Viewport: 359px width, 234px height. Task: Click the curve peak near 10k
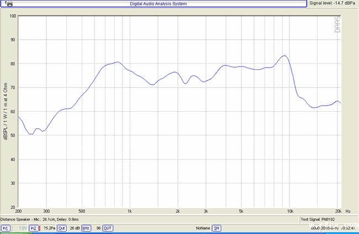(x=284, y=56)
